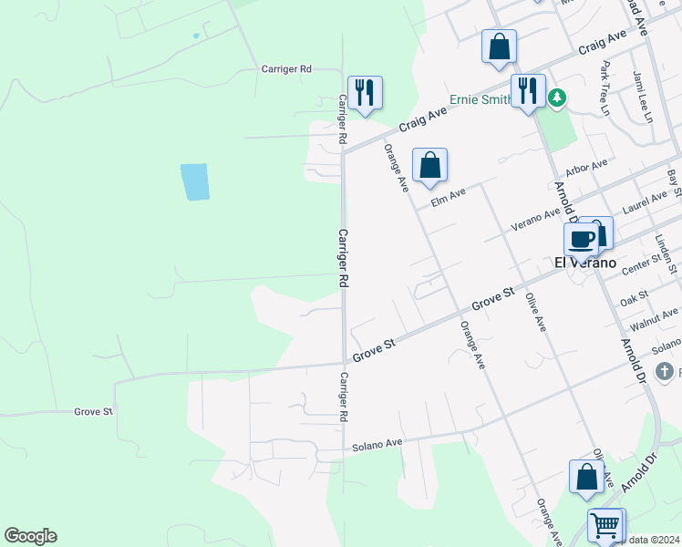Click the Ernie Smith park label
Image resolution: width=682 pixels, height=547 pixels.
coord(480,99)
